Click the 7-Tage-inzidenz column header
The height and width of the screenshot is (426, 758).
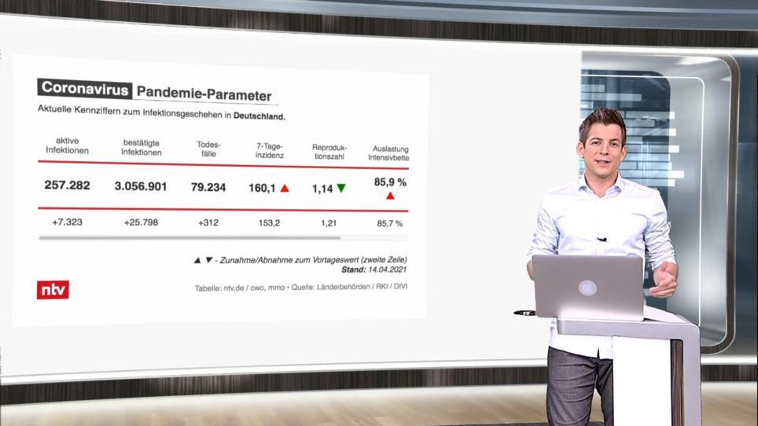[x=270, y=151]
